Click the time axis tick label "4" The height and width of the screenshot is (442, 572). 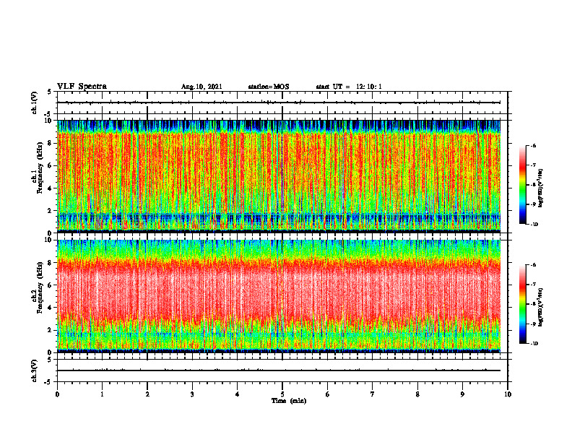tap(238, 394)
